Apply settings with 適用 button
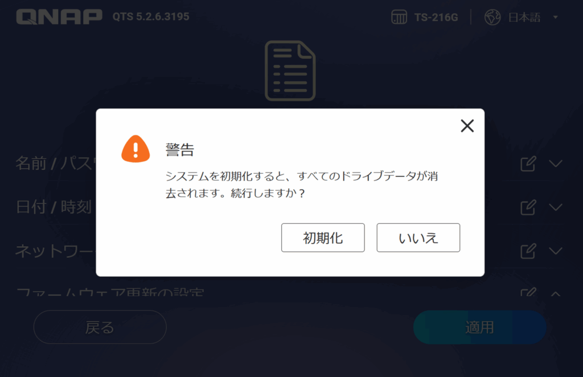 pos(479,327)
